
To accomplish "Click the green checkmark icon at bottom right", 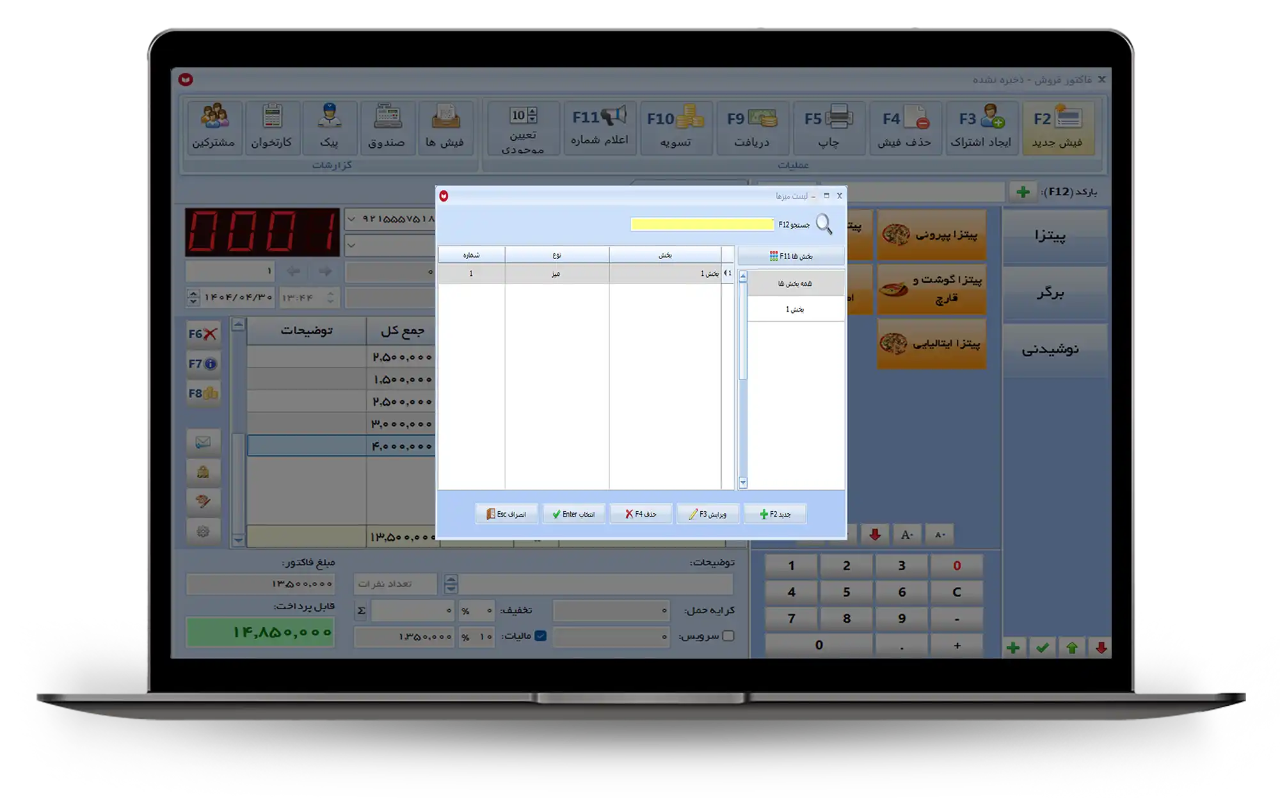I will [x=1042, y=648].
